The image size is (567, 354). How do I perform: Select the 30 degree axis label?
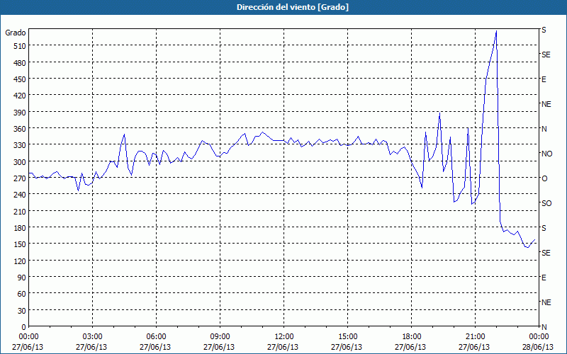[22, 311]
